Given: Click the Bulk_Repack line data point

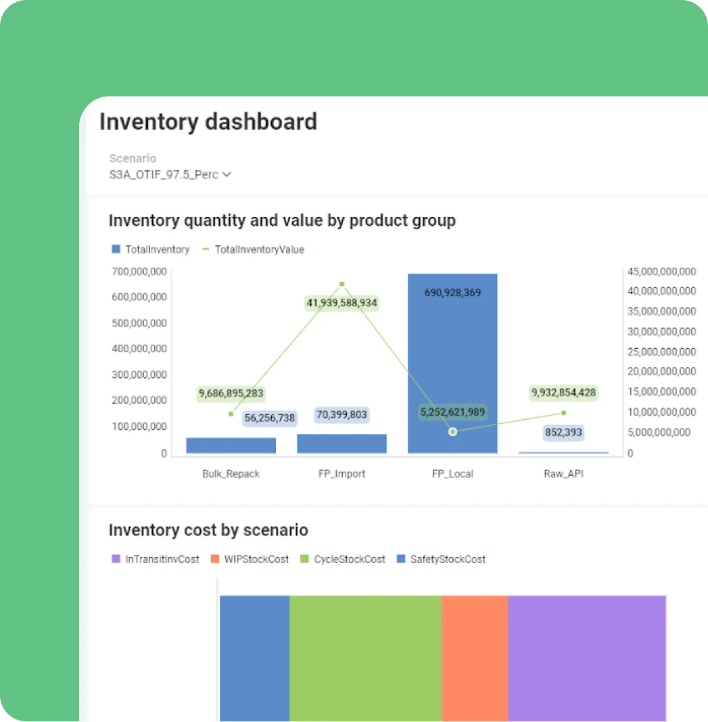Looking at the screenshot, I should tap(231, 414).
